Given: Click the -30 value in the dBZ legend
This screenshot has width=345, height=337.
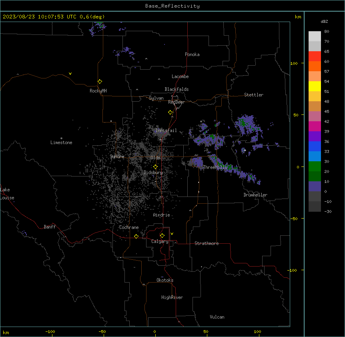Looking at the screenshot, I should point(328,212).
